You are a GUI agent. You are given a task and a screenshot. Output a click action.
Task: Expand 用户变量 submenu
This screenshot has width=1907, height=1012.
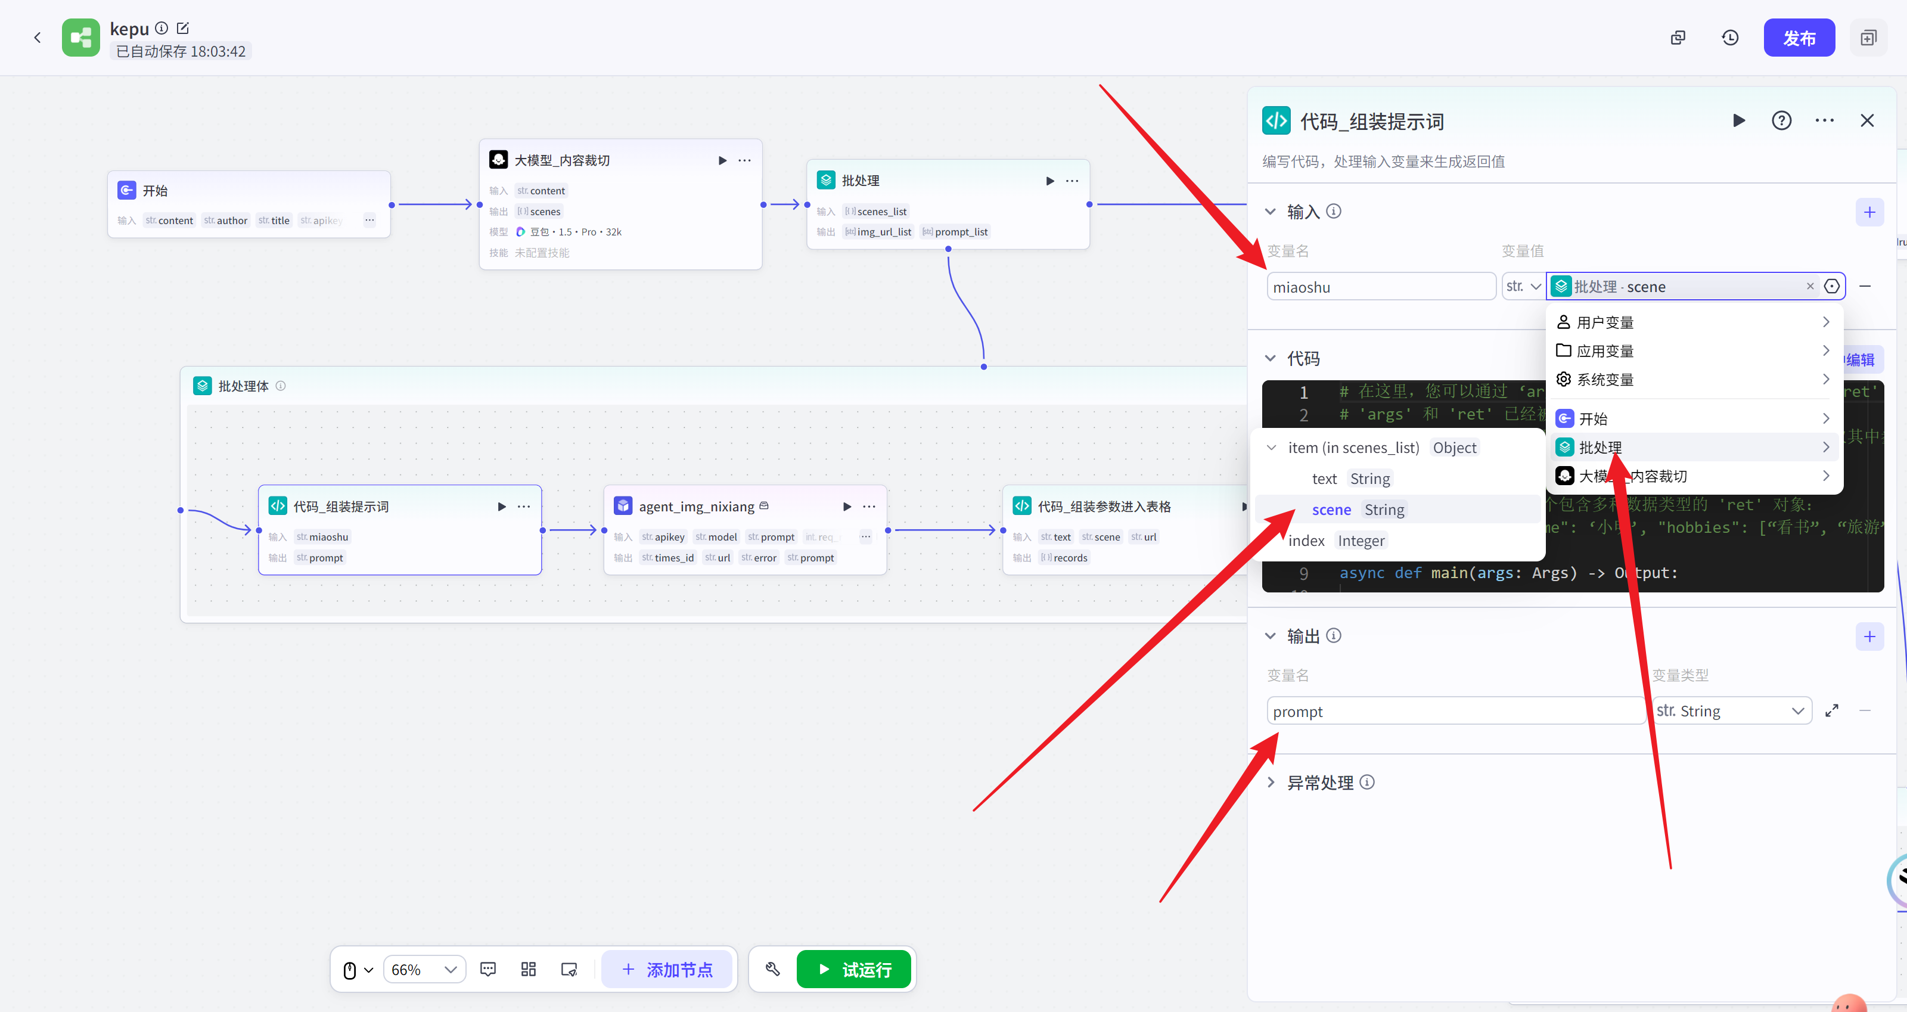click(x=1694, y=322)
